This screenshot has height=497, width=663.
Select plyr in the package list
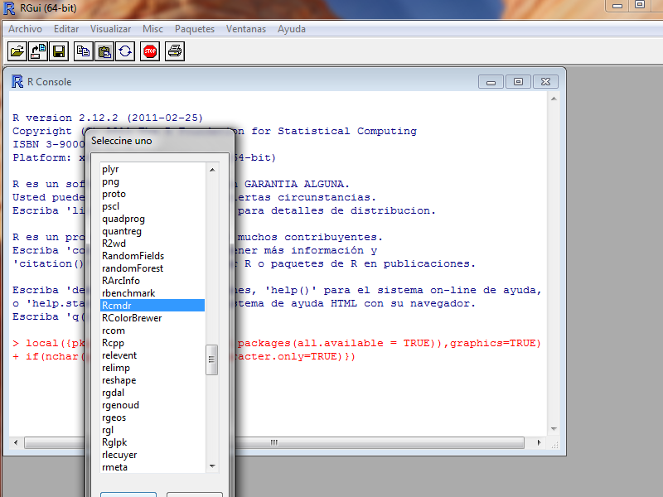click(x=152, y=169)
